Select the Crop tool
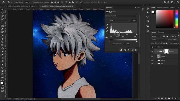The image size is (180, 101). pos(3,22)
